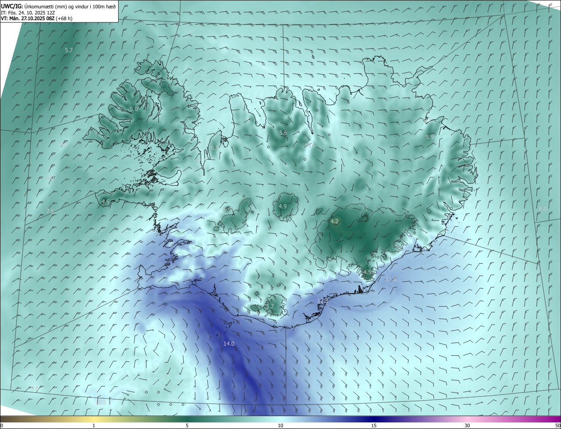Click the 4.2 value on the large Vatnajökull glacier

pos(334,221)
